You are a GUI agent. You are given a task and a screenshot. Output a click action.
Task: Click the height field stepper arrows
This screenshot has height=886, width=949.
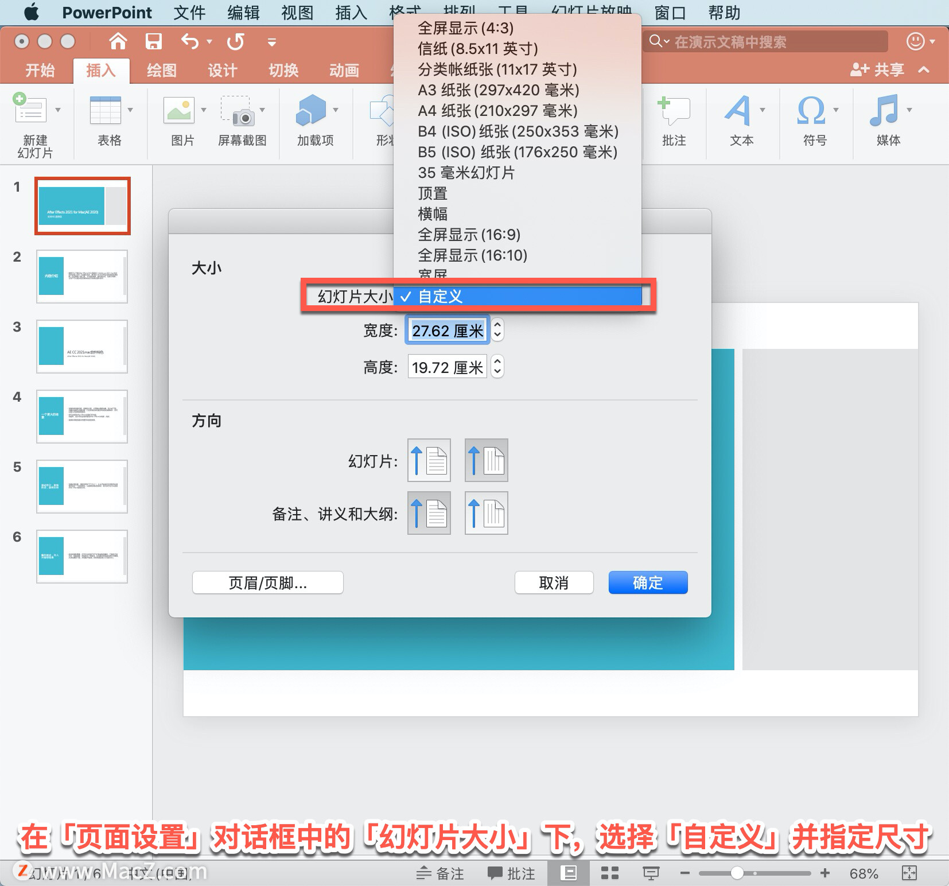coord(497,366)
